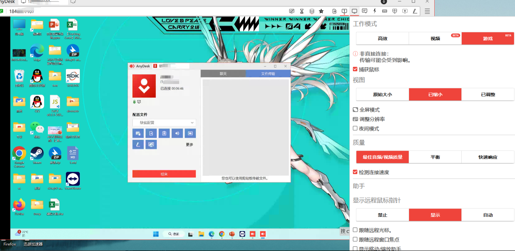Uncheck 检测连接速度 checkbox

[x=355, y=172]
